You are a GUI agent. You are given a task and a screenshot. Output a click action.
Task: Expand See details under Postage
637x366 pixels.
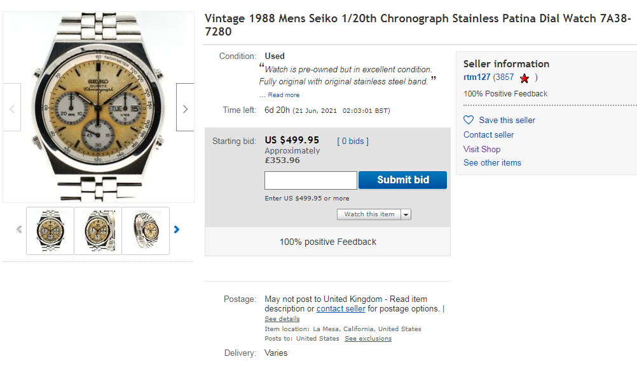(282, 318)
